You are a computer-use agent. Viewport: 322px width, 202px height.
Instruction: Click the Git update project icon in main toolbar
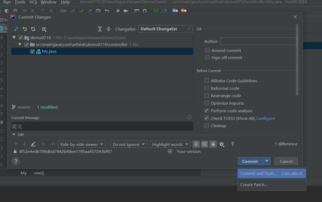(73, 11)
